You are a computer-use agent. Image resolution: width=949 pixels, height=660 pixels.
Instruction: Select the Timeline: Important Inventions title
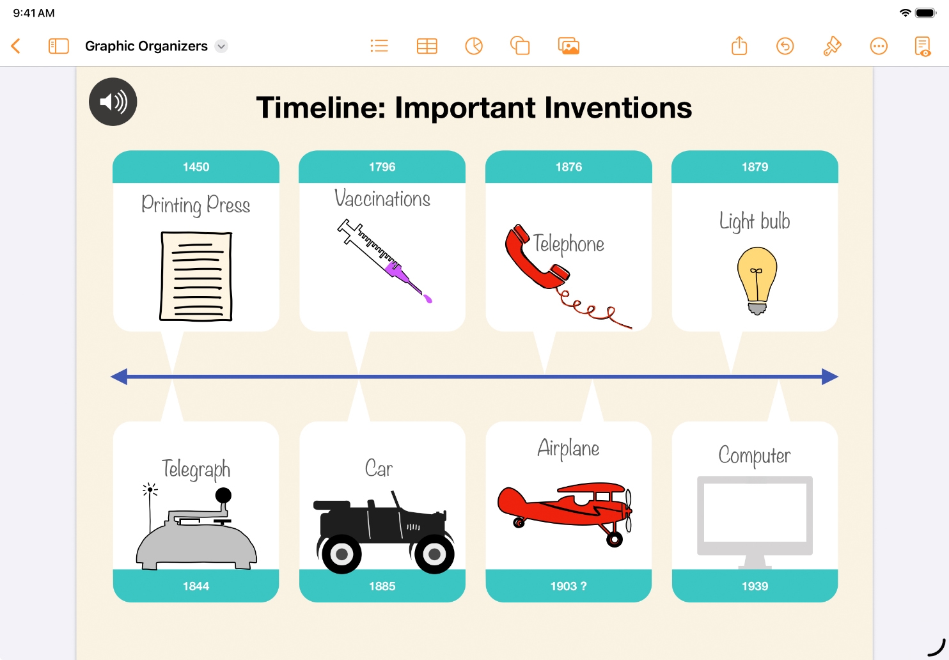pyautogui.click(x=474, y=107)
